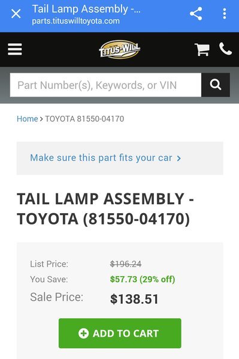Viewport: 239px width, 359px height.
Task: Tap the share icon in the browser bar
Action: 196,14
